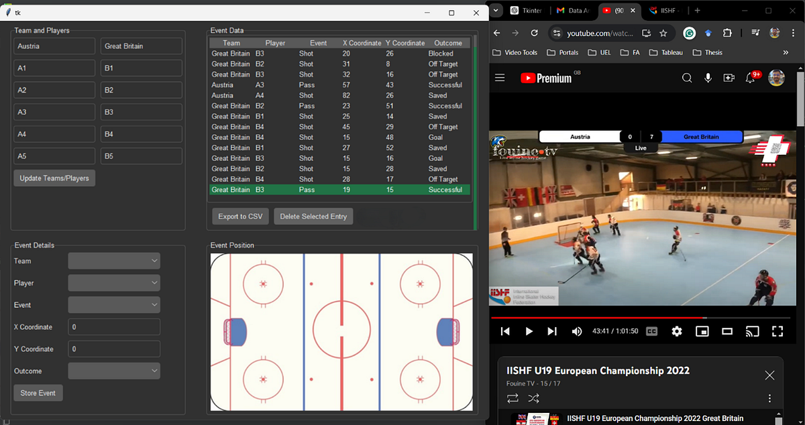Open the video player settings gear

(676, 330)
